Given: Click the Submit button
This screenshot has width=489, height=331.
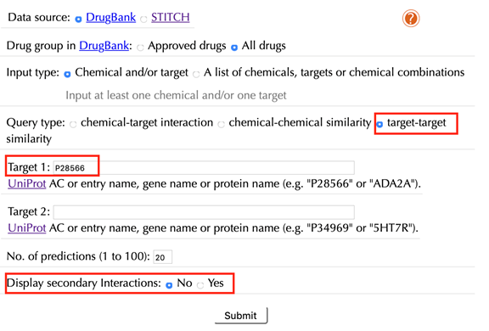Looking at the screenshot, I should point(241,316).
